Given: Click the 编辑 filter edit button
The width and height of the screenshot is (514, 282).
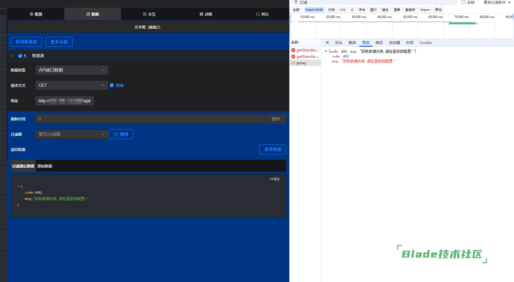Looking at the screenshot, I should coord(121,134).
